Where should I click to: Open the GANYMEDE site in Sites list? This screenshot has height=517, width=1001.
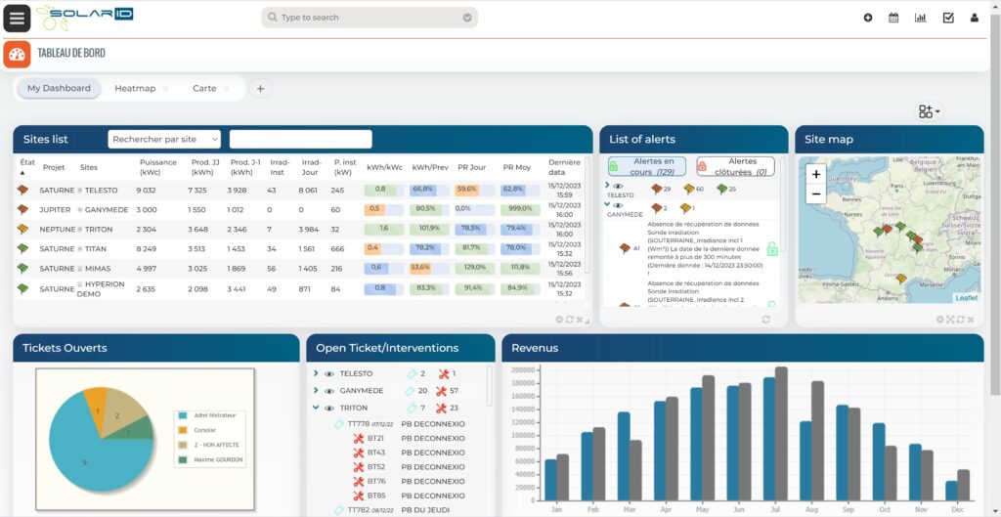point(107,209)
